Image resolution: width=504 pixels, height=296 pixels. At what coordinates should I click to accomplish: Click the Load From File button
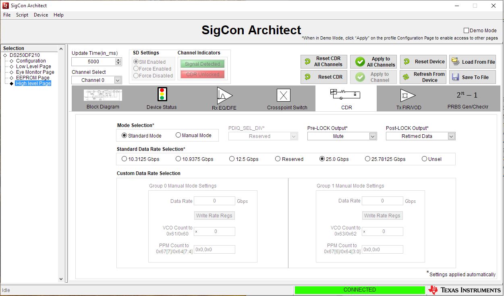click(473, 62)
